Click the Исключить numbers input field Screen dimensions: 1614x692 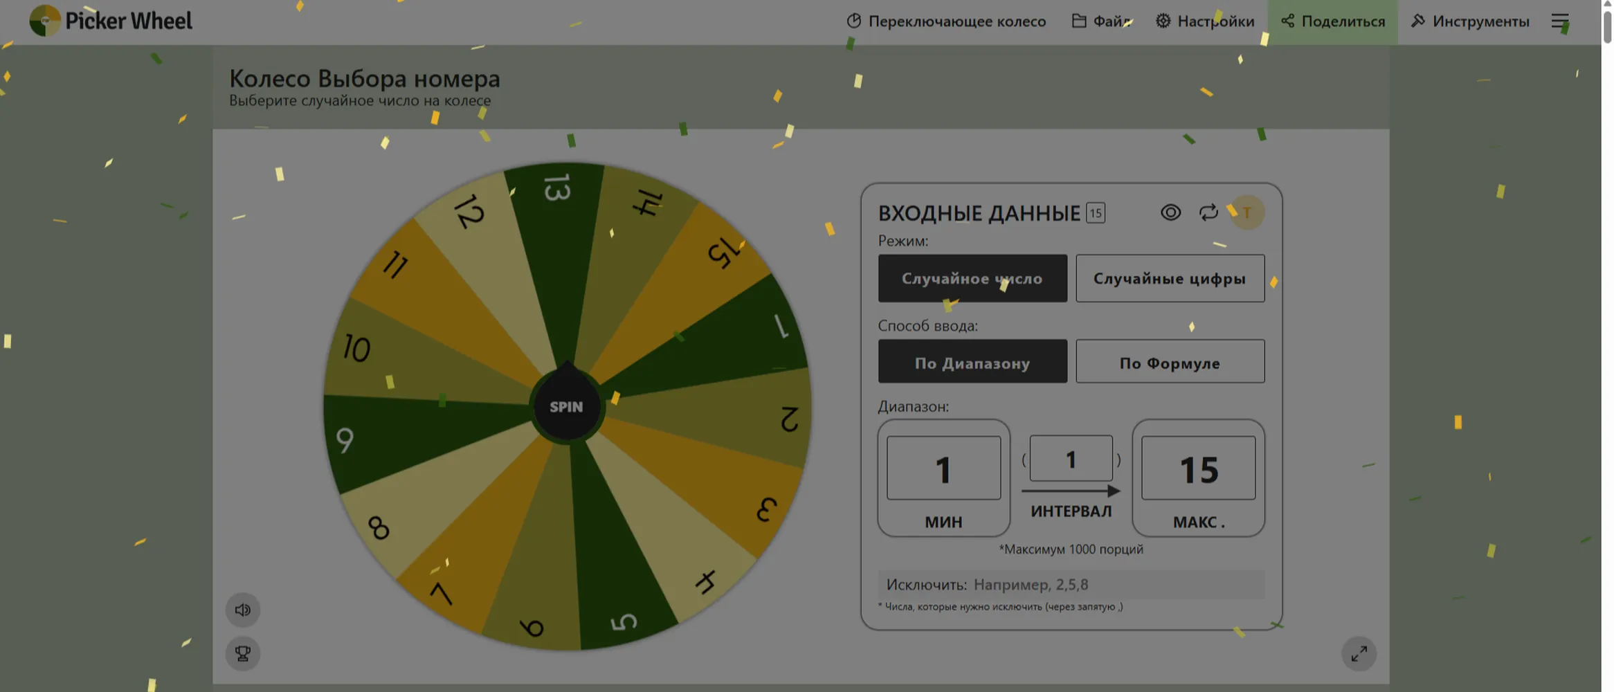click(1071, 585)
